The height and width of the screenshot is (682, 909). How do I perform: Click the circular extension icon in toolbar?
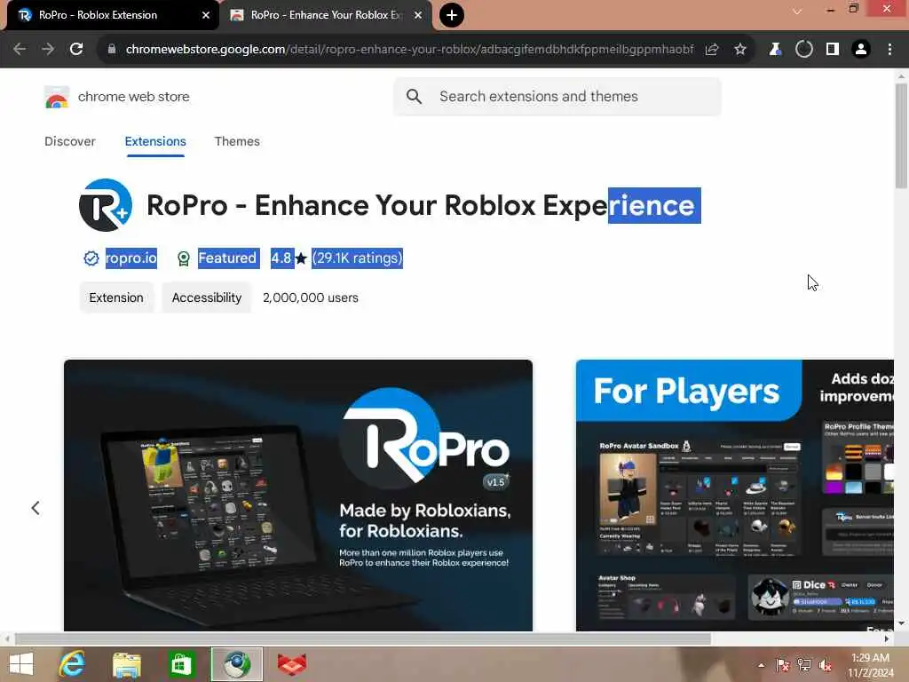click(804, 50)
